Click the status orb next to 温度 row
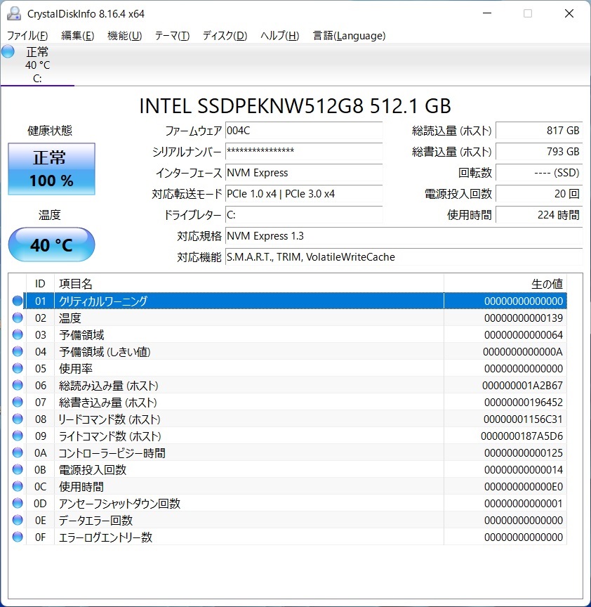Viewport: 591px width, 607px height. click(18, 318)
